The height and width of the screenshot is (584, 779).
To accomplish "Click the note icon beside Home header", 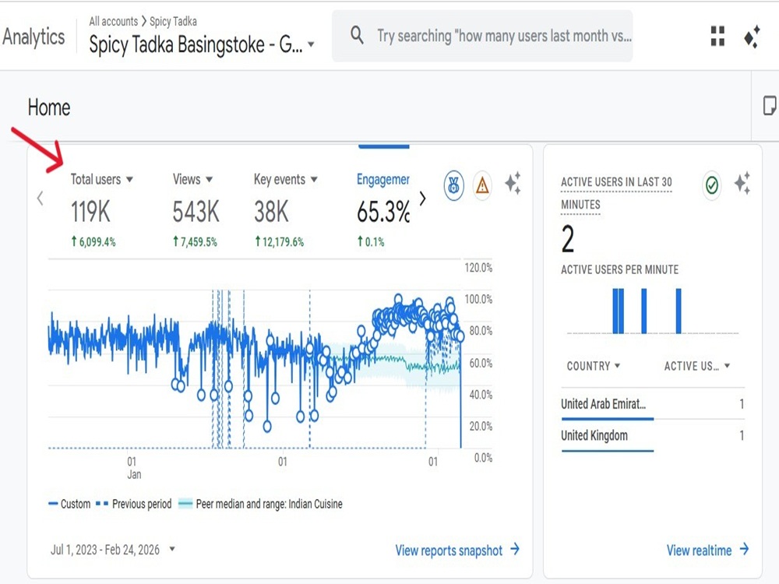I will [770, 106].
